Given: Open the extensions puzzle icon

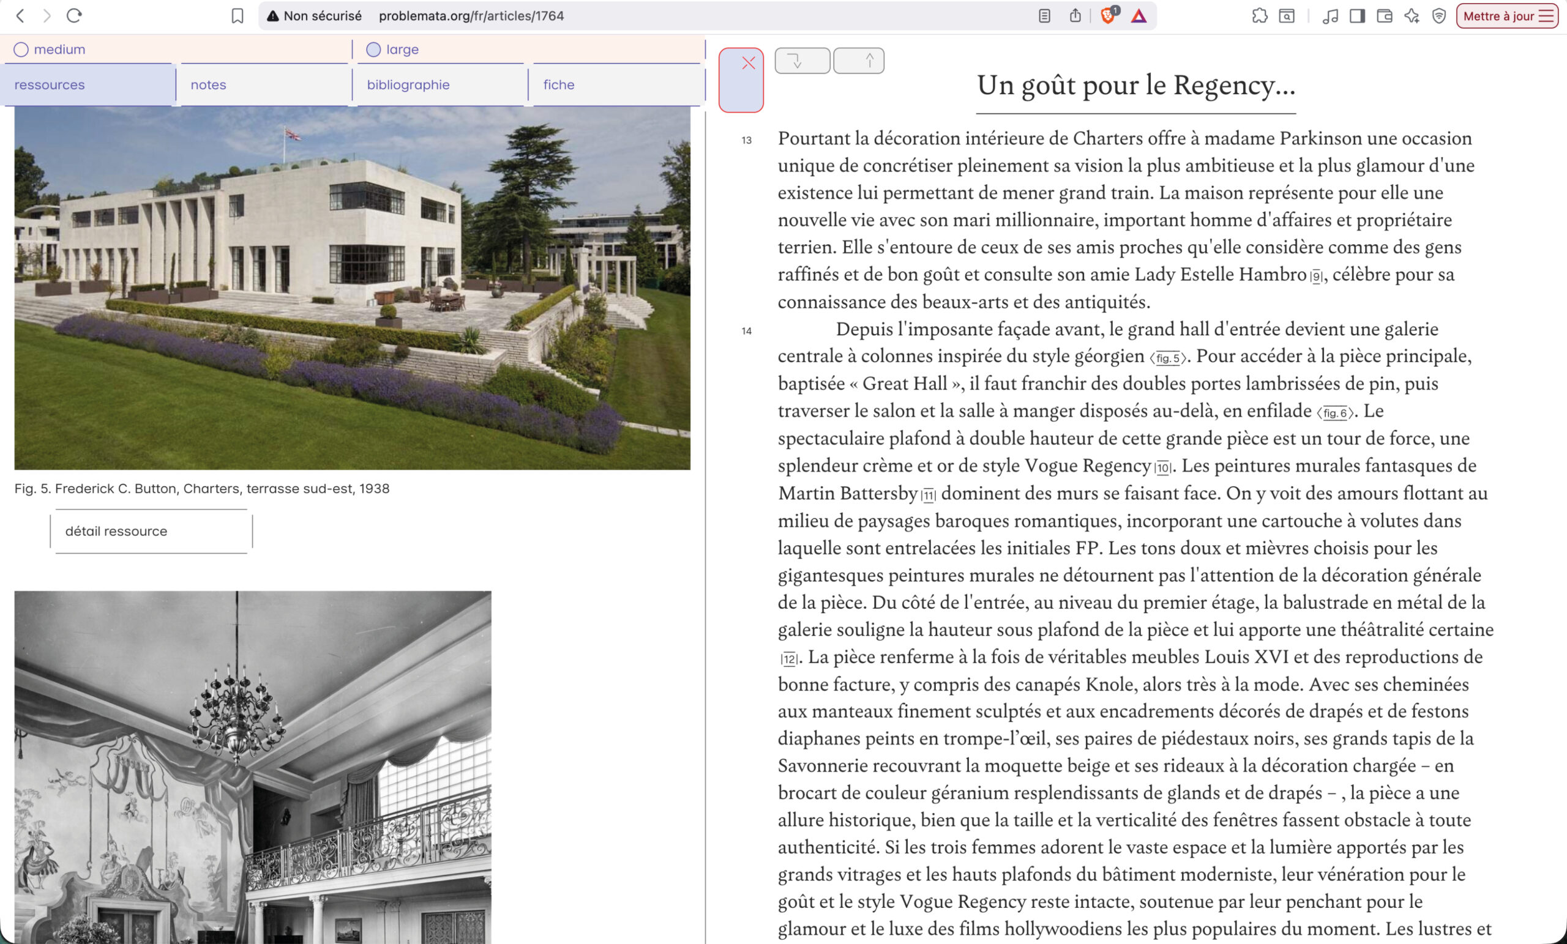Looking at the screenshot, I should click(x=1259, y=16).
